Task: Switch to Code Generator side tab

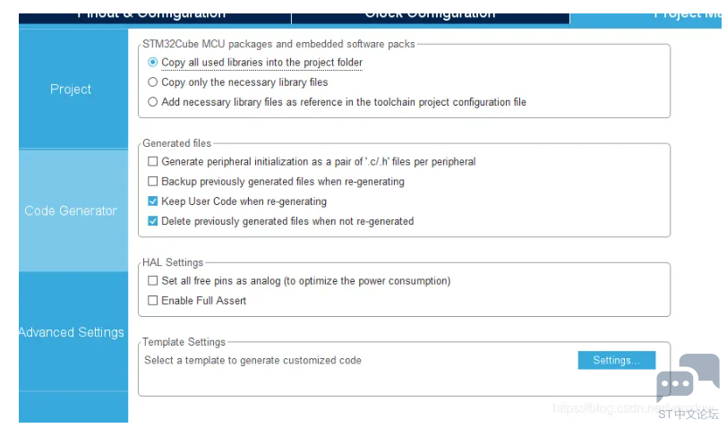Action: click(73, 210)
